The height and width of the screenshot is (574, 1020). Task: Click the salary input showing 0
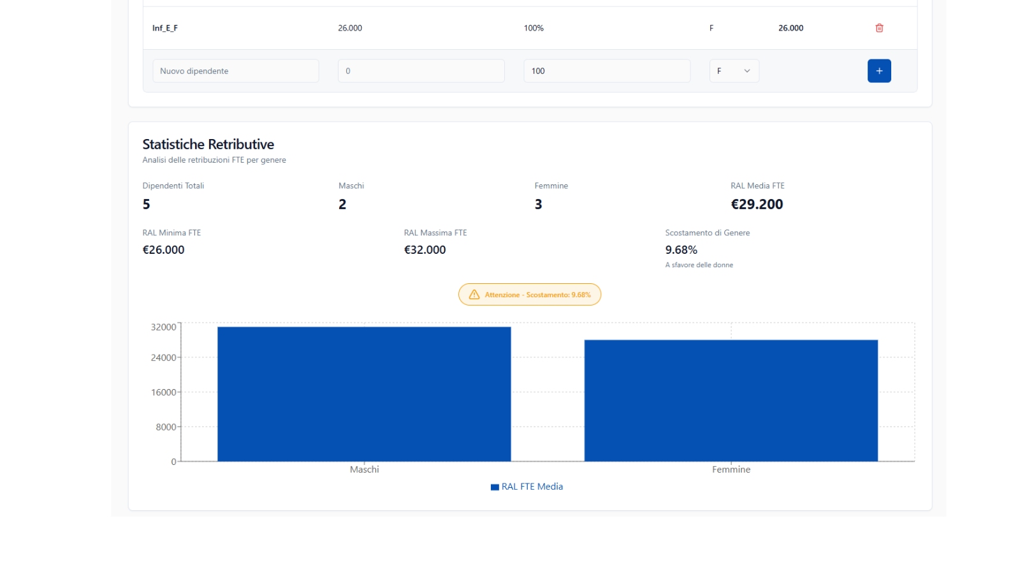(421, 71)
